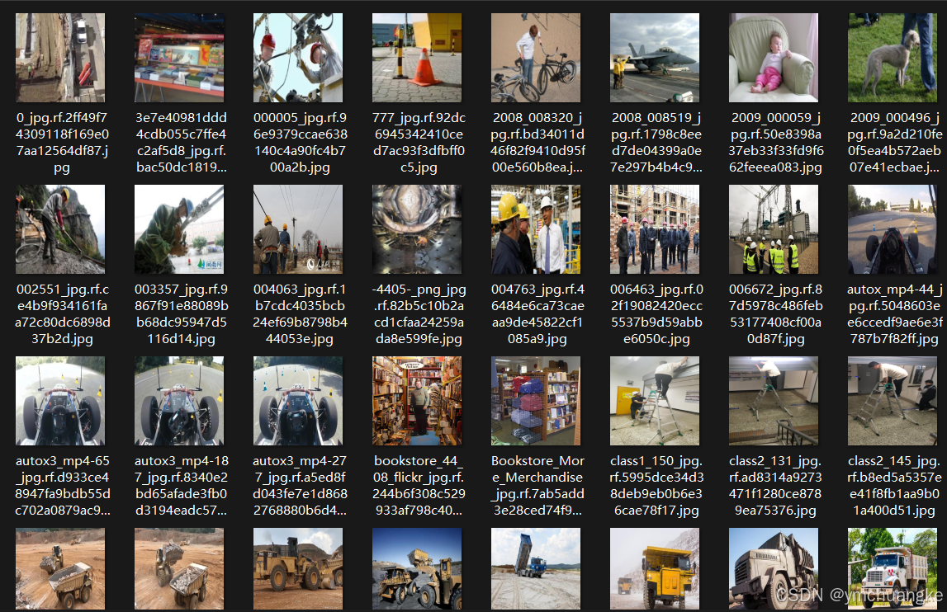This screenshot has height=612, width=947.
Task: Select the military truck thumbnail
Action: [x=774, y=569]
